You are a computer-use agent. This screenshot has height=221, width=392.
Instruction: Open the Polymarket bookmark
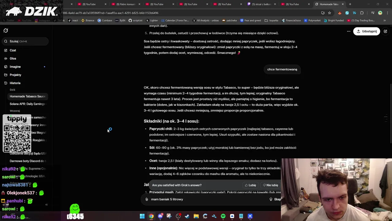point(312,21)
